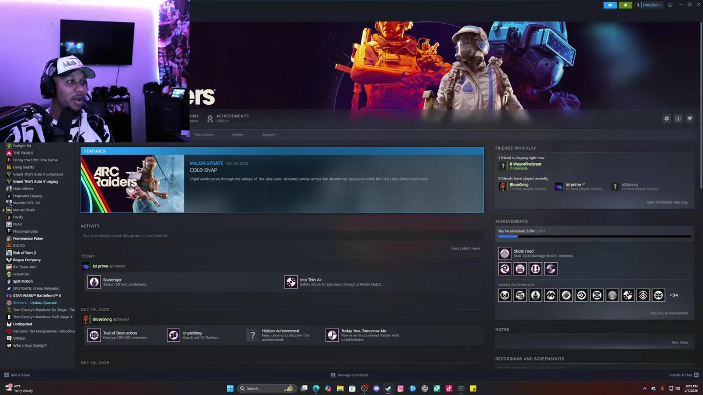
Task: Open the Guides tab
Action: (238, 134)
